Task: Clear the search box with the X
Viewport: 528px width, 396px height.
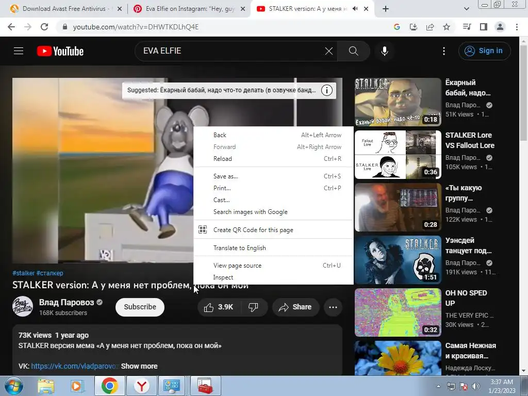Action: [x=329, y=51]
